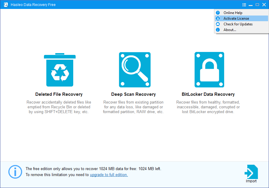
Task: Click the Hasleo Data Recovery Free title text
Action: (33, 4)
